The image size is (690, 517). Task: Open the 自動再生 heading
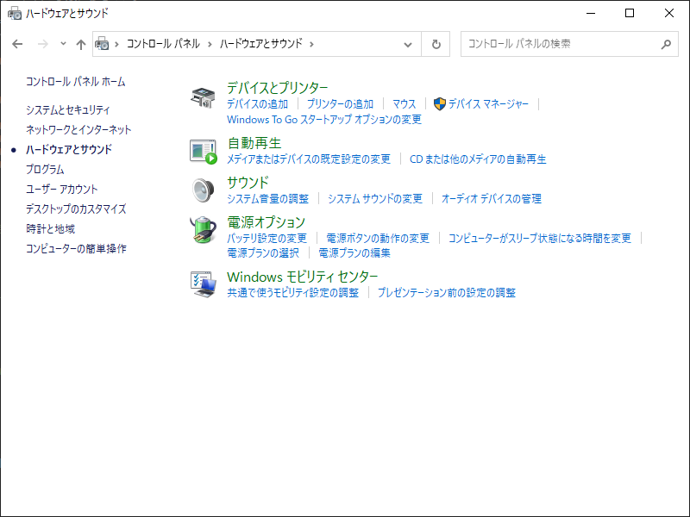tap(254, 143)
